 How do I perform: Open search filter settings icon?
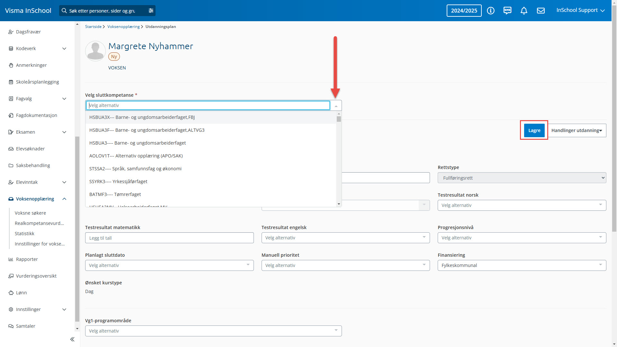coord(151,11)
